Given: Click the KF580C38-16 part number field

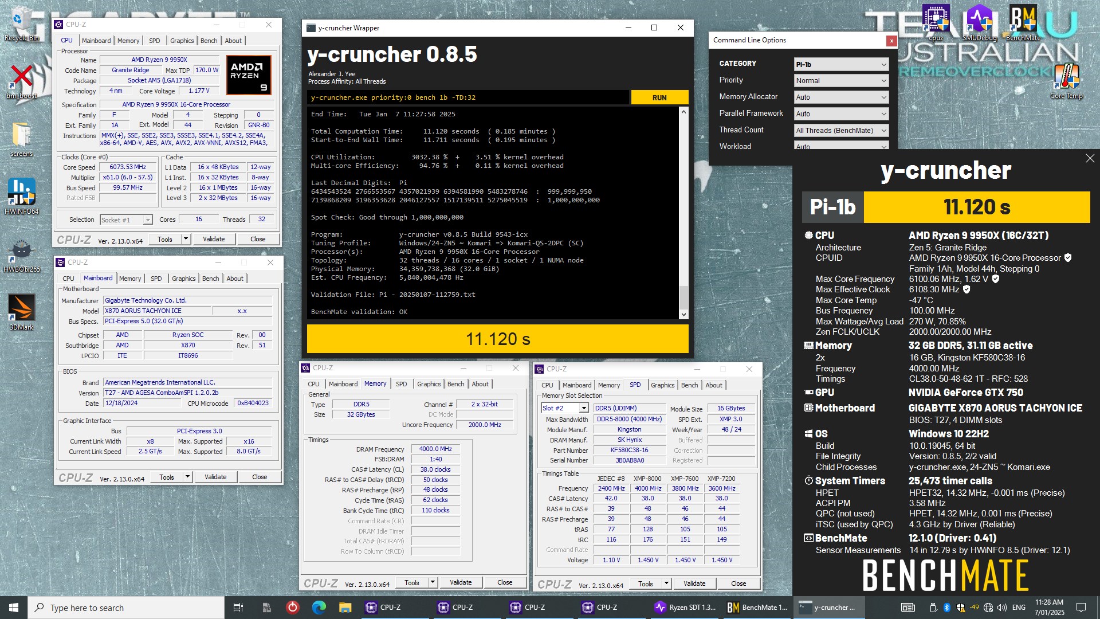Looking at the screenshot, I should click(629, 450).
